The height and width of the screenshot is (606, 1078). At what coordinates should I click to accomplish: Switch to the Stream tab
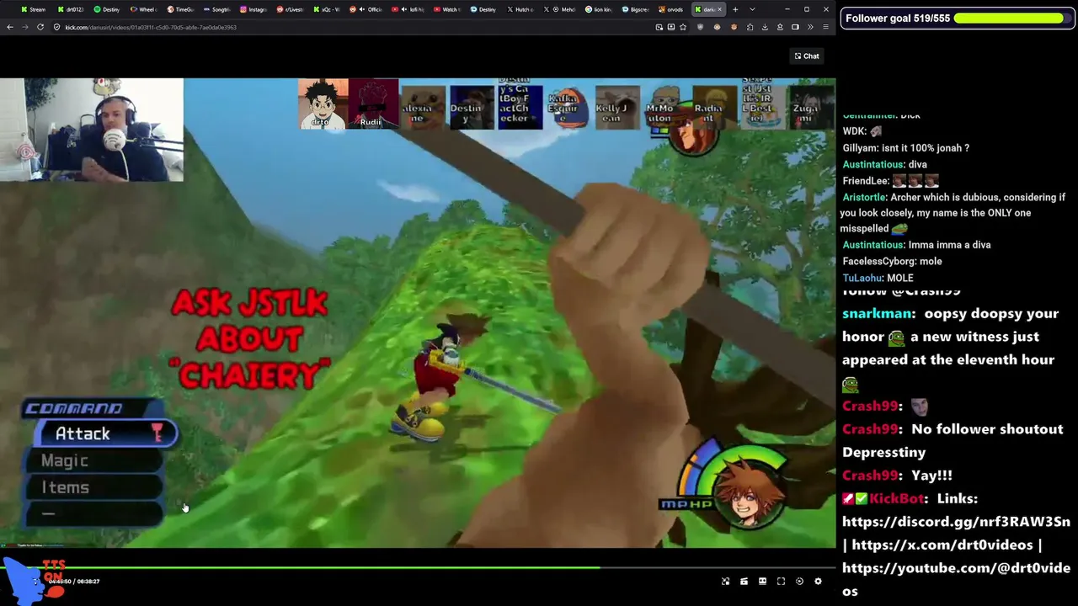tap(34, 9)
